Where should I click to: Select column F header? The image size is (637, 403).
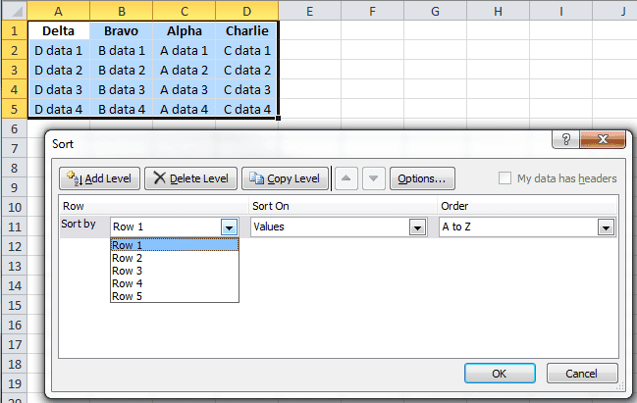pyautogui.click(x=373, y=11)
